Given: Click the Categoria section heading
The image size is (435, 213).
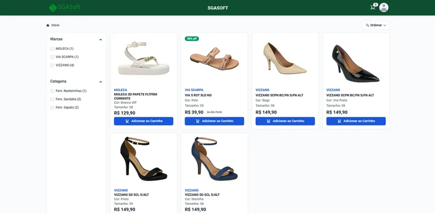Looking at the screenshot, I should pos(58,81).
